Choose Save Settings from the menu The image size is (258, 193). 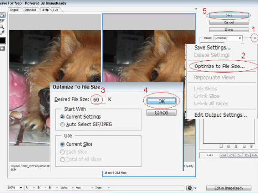coord(212,48)
